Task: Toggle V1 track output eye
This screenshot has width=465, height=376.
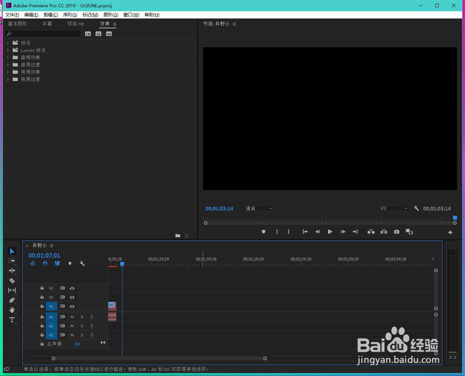Action: click(x=72, y=306)
